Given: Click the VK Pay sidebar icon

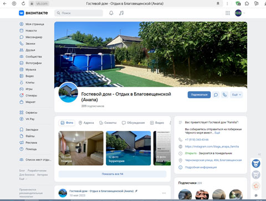Looking at the screenshot, I should coord(22,119).
